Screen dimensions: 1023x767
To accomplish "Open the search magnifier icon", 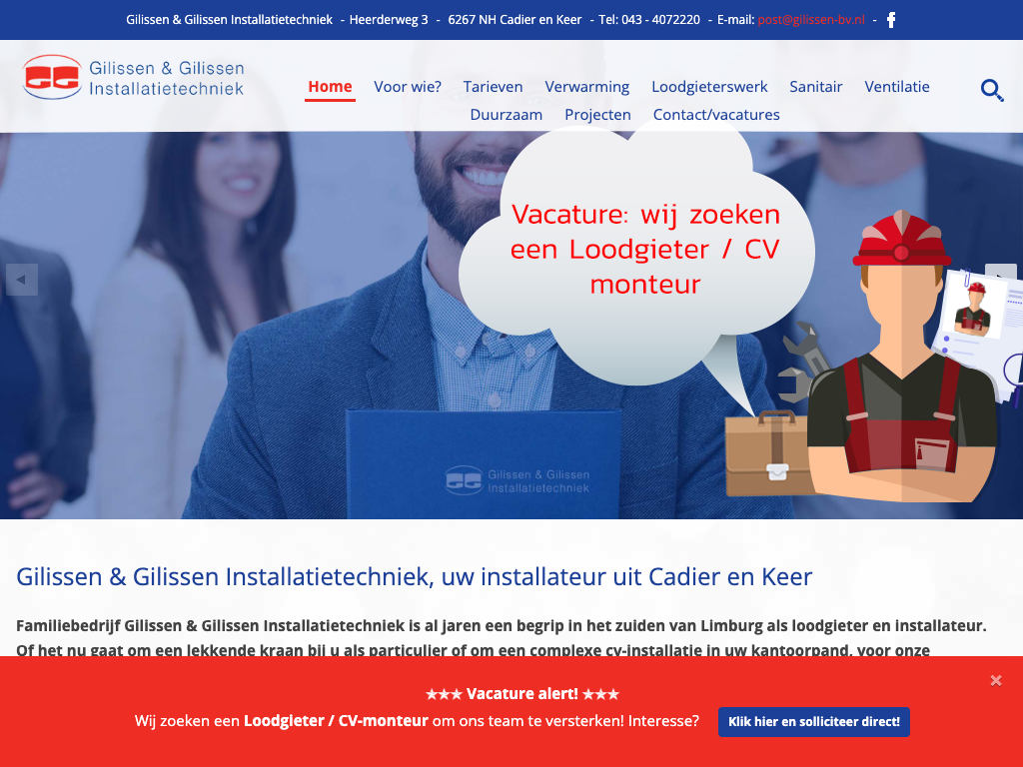I will [992, 90].
